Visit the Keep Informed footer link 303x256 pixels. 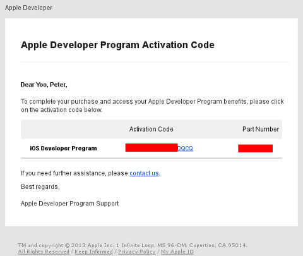[94, 252]
